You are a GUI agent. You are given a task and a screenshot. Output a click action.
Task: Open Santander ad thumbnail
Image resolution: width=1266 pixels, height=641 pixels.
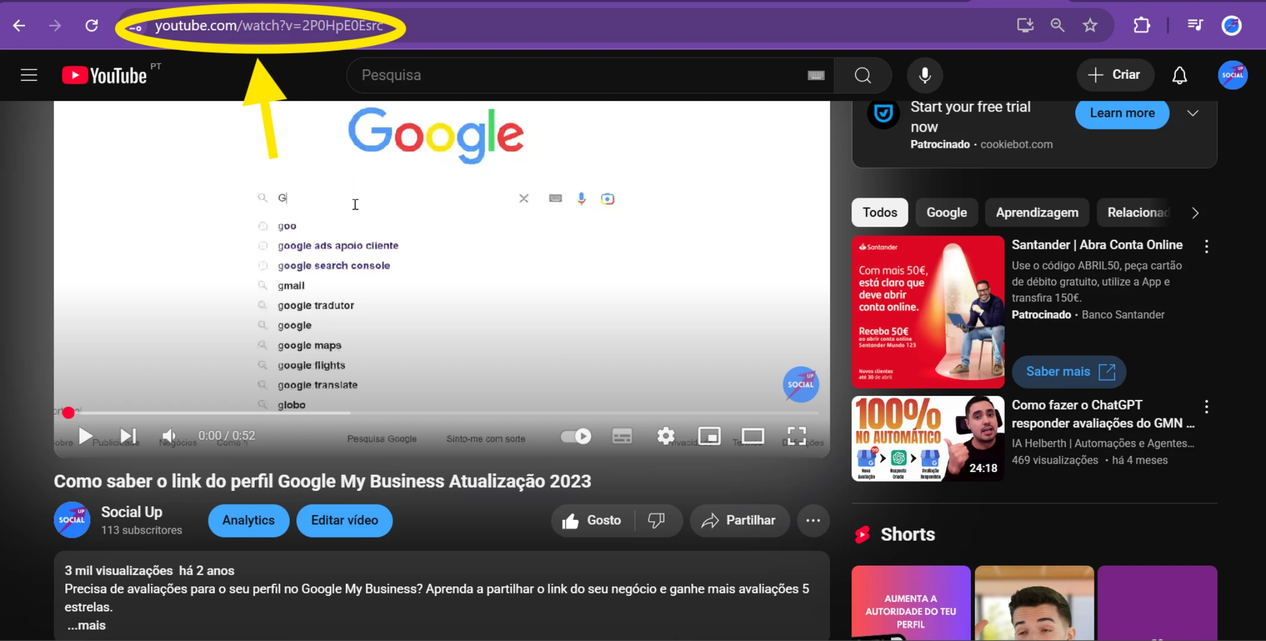(928, 312)
